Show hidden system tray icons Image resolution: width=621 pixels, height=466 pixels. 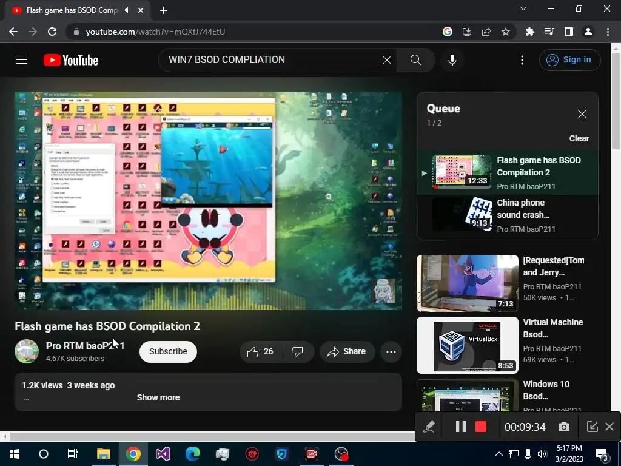click(499, 454)
